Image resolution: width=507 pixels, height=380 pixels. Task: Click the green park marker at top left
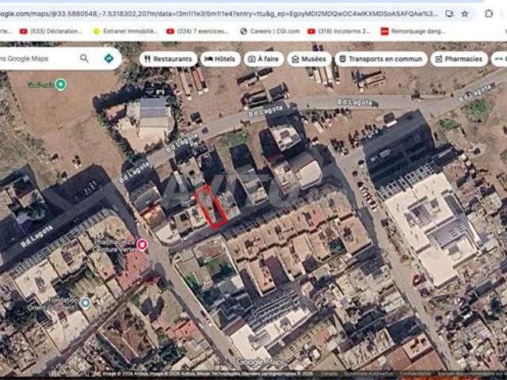pyautogui.click(x=61, y=85)
